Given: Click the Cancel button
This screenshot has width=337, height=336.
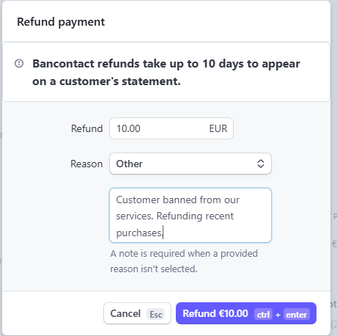Looking at the screenshot, I should [137, 313].
